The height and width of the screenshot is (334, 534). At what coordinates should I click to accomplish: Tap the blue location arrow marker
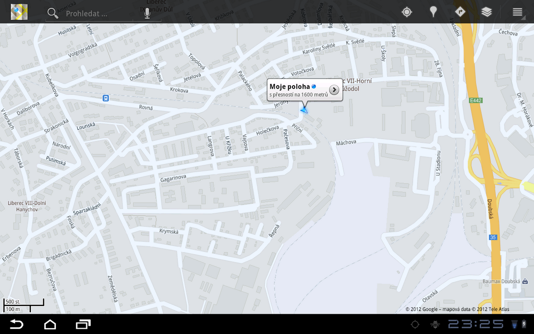click(304, 109)
